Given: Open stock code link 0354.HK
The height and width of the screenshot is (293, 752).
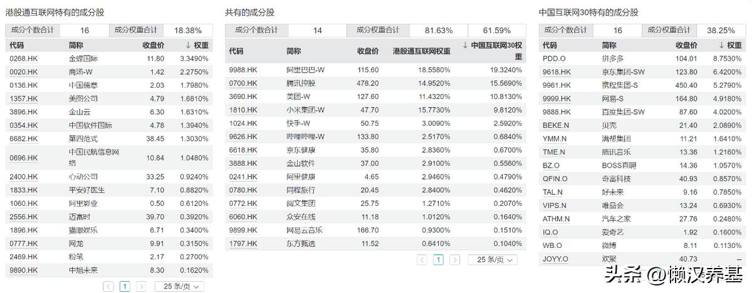Looking at the screenshot, I should click(x=24, y=125).
